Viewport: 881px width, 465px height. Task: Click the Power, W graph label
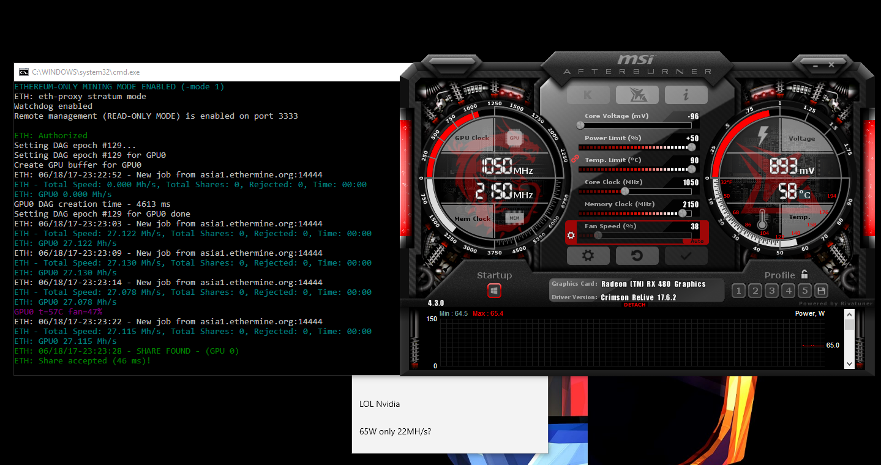810,313
